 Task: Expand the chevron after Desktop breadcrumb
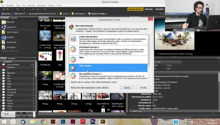click(x=12, y=14)
